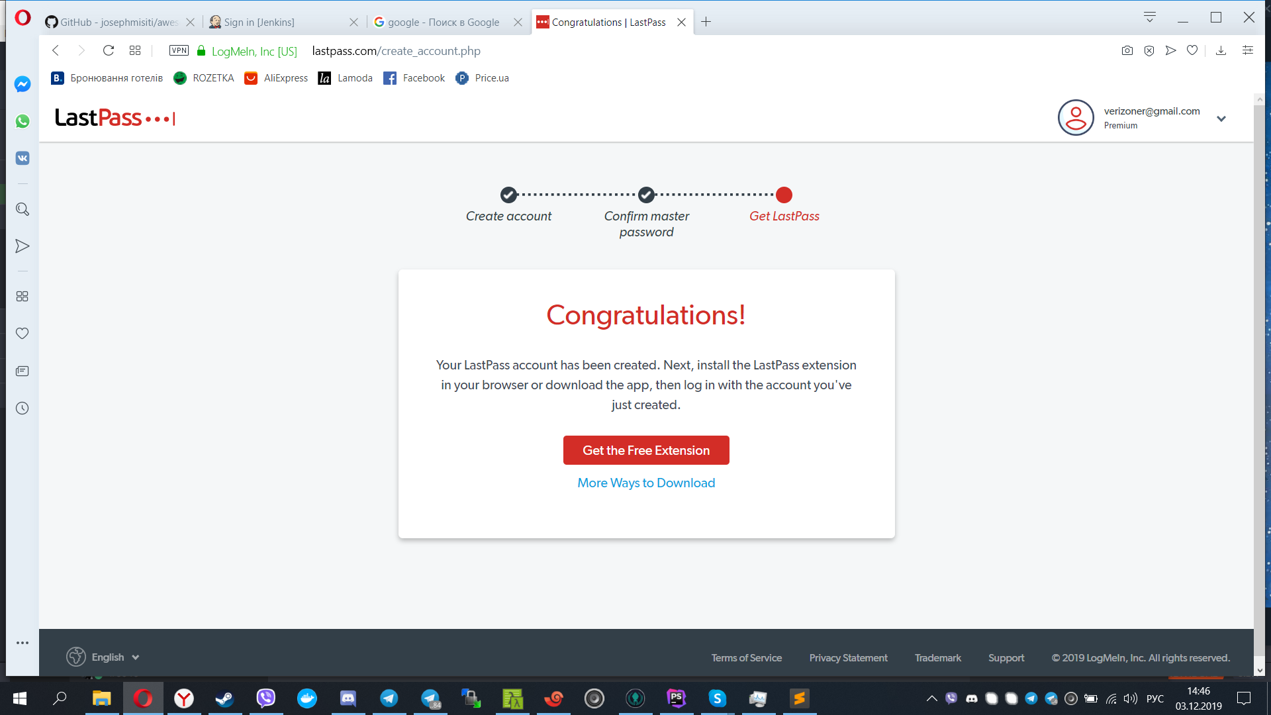Click the user avatar icon
This screenshot has height=715, width=1271.
click(1076, 118)
